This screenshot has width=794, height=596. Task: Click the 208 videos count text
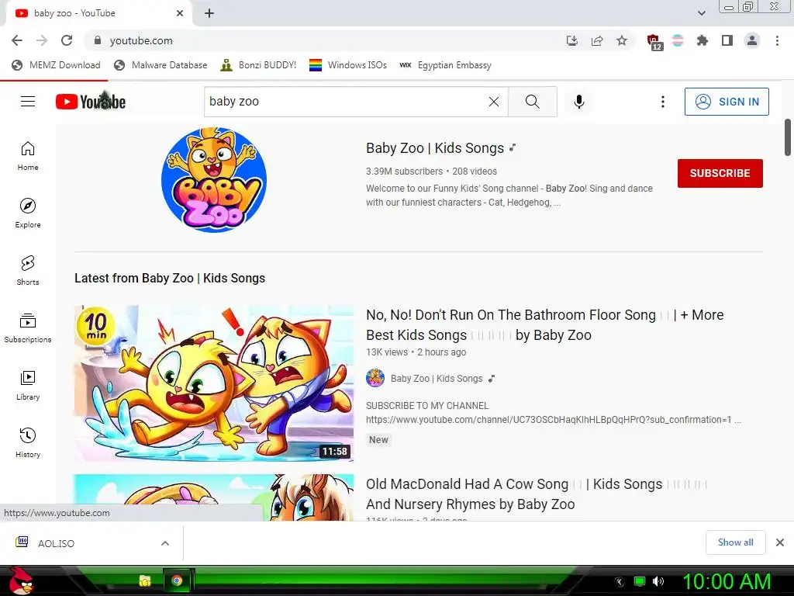pos(475,172)
